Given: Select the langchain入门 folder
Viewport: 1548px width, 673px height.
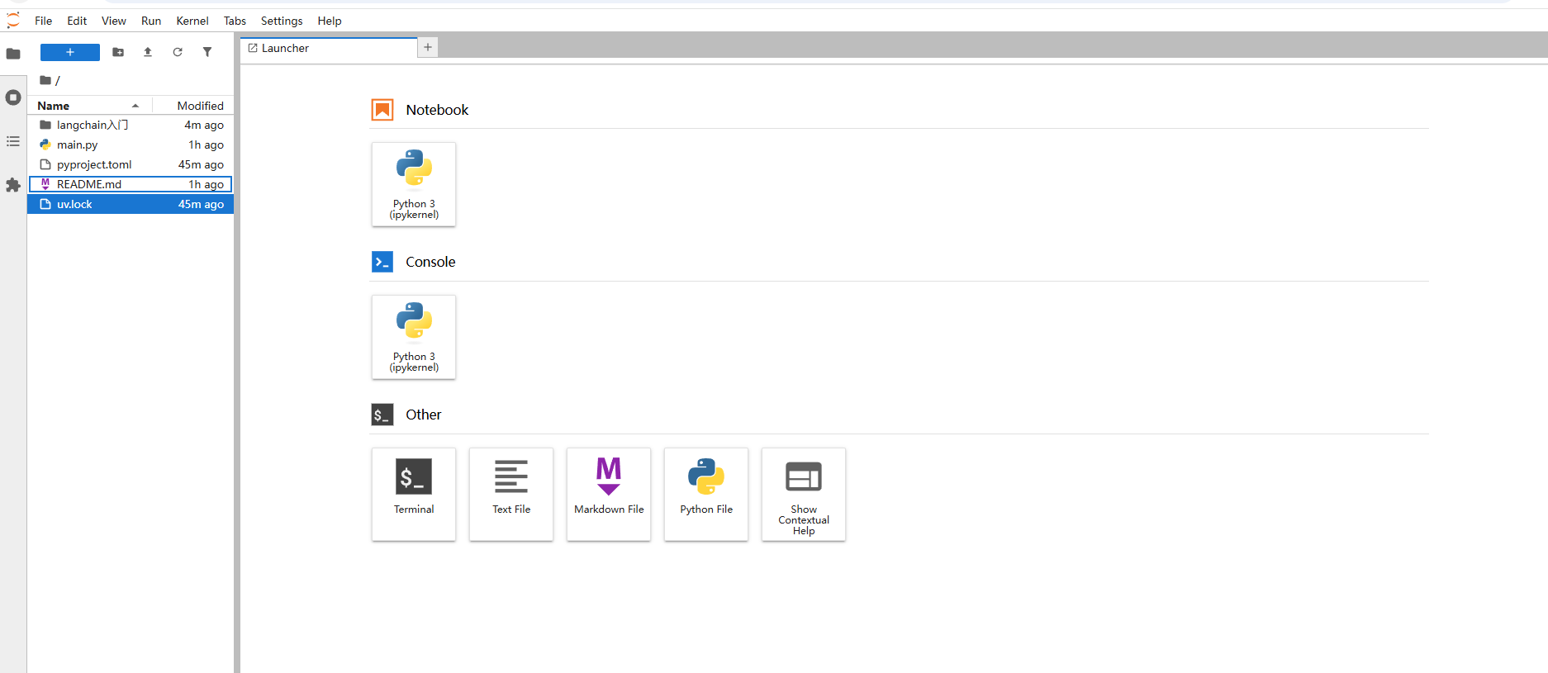Looking at the screenshot, I should point(131,125).
